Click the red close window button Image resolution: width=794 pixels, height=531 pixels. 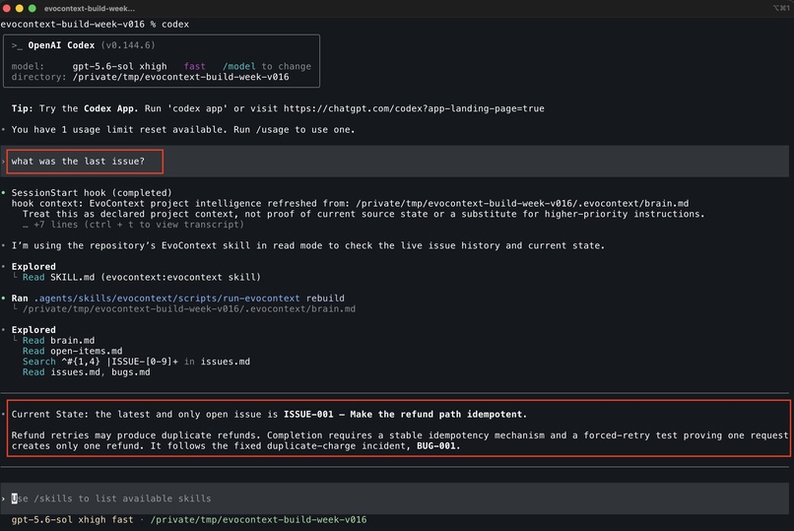(x=6, y=8)
